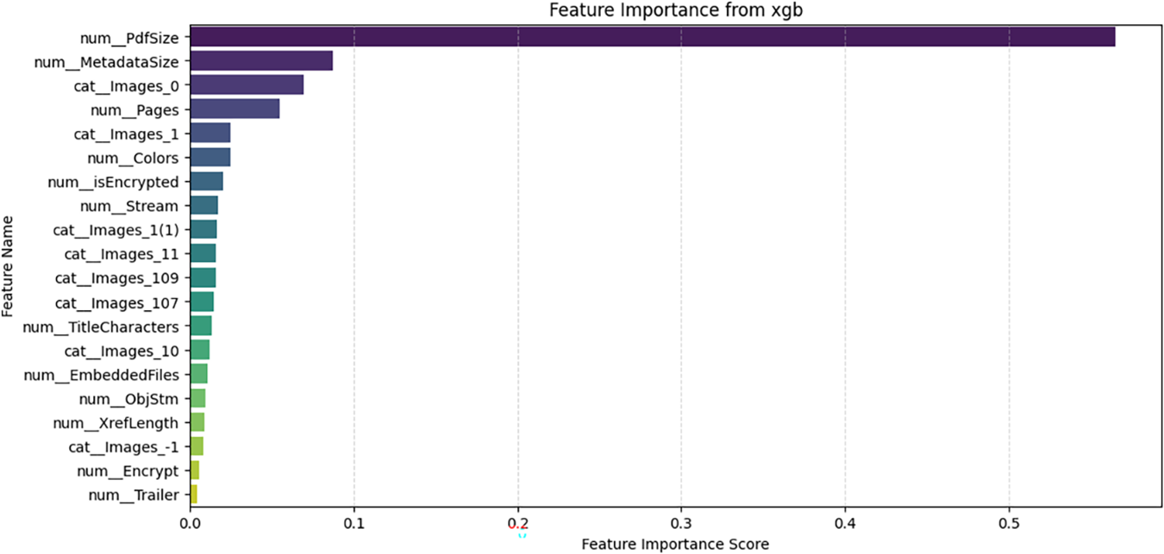Click the num__EmbeddedFiles label
The width and height of the screenshot is (1164, 554).
point(101,375)
